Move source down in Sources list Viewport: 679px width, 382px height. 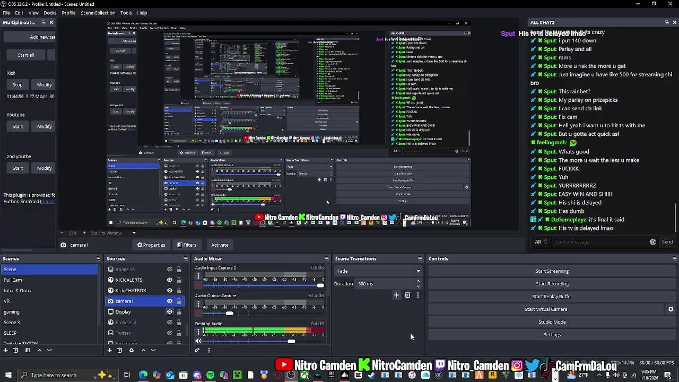pyautogui.click(x=153, y=350)
